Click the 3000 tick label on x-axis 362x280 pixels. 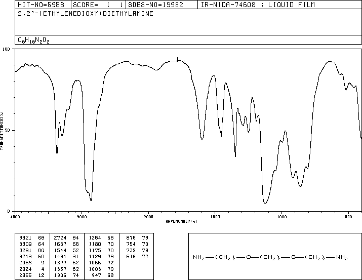point(82,217)
